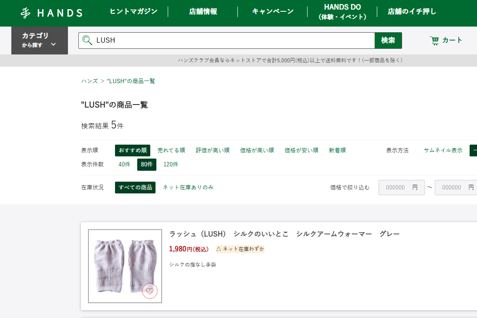Click the magnifier icon in search box

(87, 40)
